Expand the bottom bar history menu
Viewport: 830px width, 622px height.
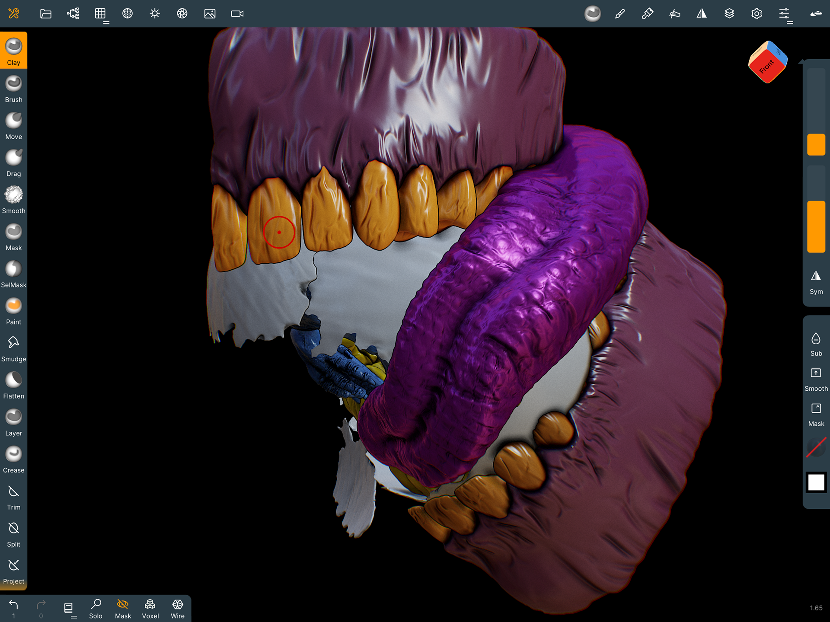tap(69, 608)
